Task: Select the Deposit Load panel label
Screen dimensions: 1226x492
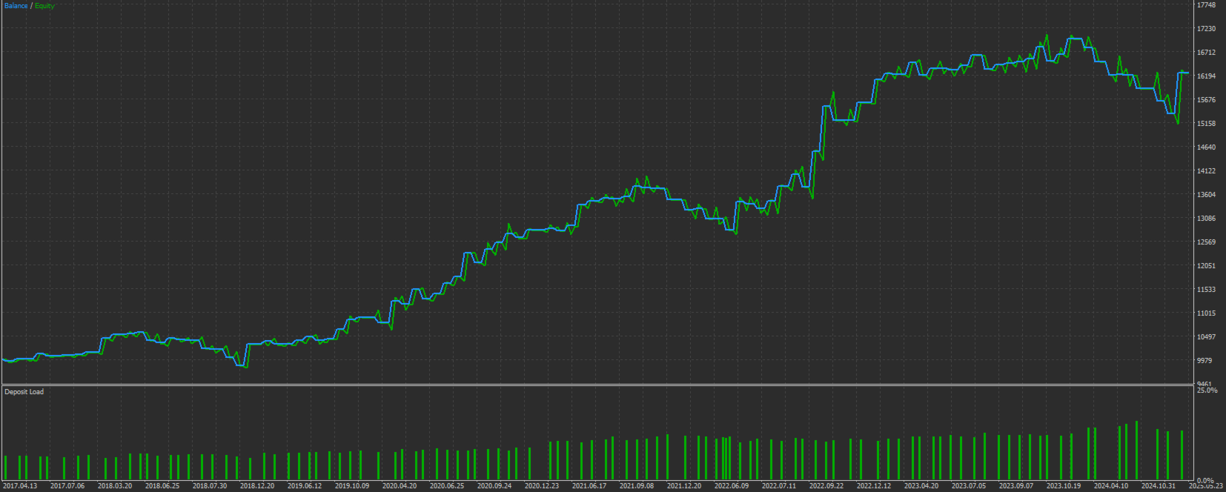Action: point(24,392)
